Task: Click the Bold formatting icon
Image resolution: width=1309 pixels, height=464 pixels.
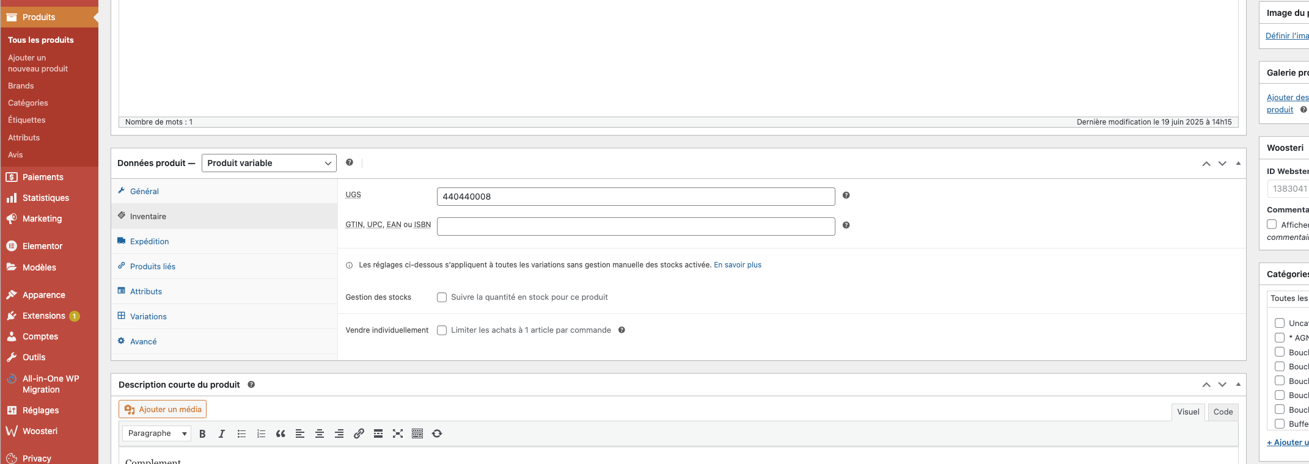Action: pos(202,433)
